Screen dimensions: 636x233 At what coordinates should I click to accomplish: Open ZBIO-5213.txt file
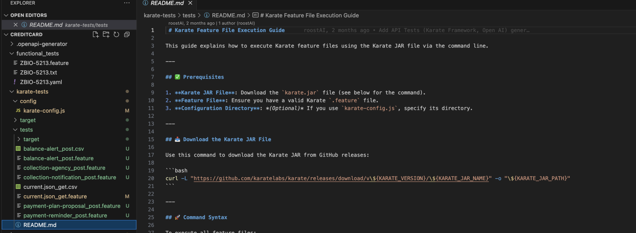pos(39,73)
